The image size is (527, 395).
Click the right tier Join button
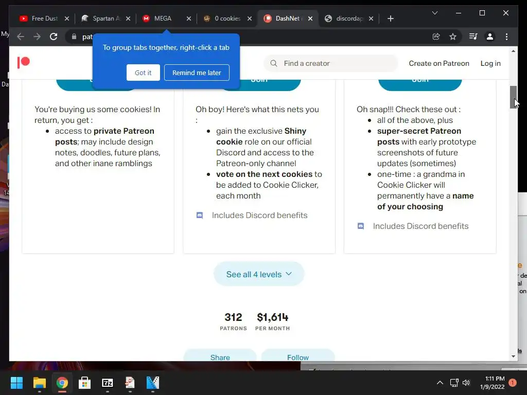[420, 85]
